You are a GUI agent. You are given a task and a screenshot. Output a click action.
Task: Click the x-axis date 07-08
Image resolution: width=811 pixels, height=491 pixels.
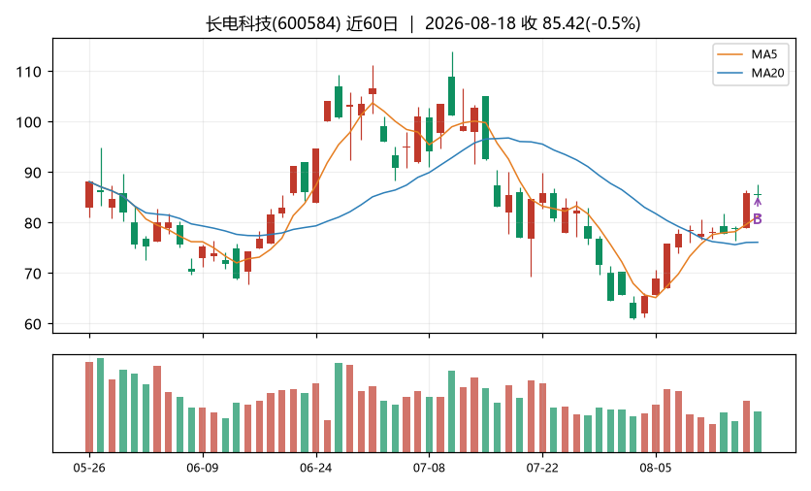pos(429,469)
